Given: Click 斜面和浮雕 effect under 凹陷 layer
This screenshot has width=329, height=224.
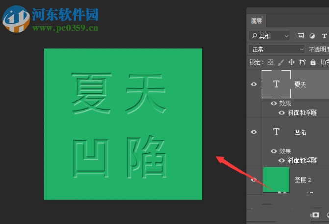Looking at the screenshot, I should [x=302, y=160].
